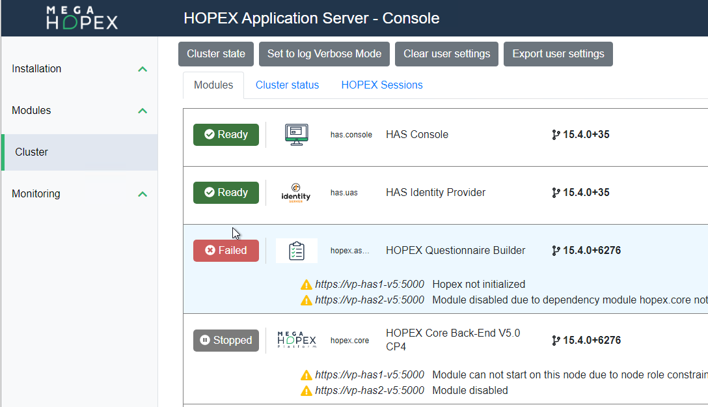Image resolution: width=708 pixels, height=407 pixels.
Task: Click the HOPEX Platform logo in Core row
Action: tap(297, 340)
